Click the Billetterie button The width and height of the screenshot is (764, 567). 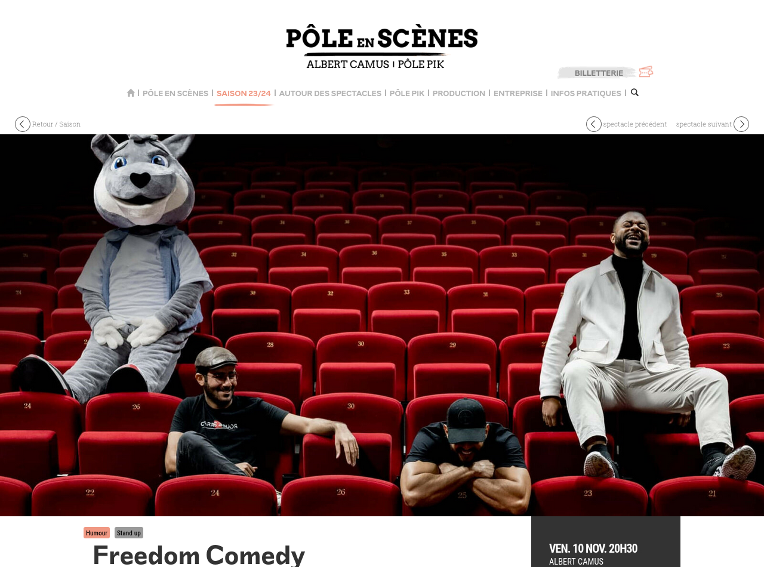click(x=599, y=73)
